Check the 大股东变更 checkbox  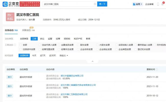click(97, 45)
